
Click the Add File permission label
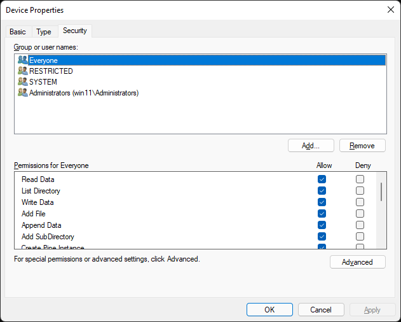[34, 214]
